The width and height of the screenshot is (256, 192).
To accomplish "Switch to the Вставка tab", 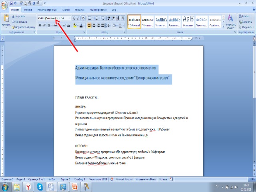I will (x=28, y=8).
